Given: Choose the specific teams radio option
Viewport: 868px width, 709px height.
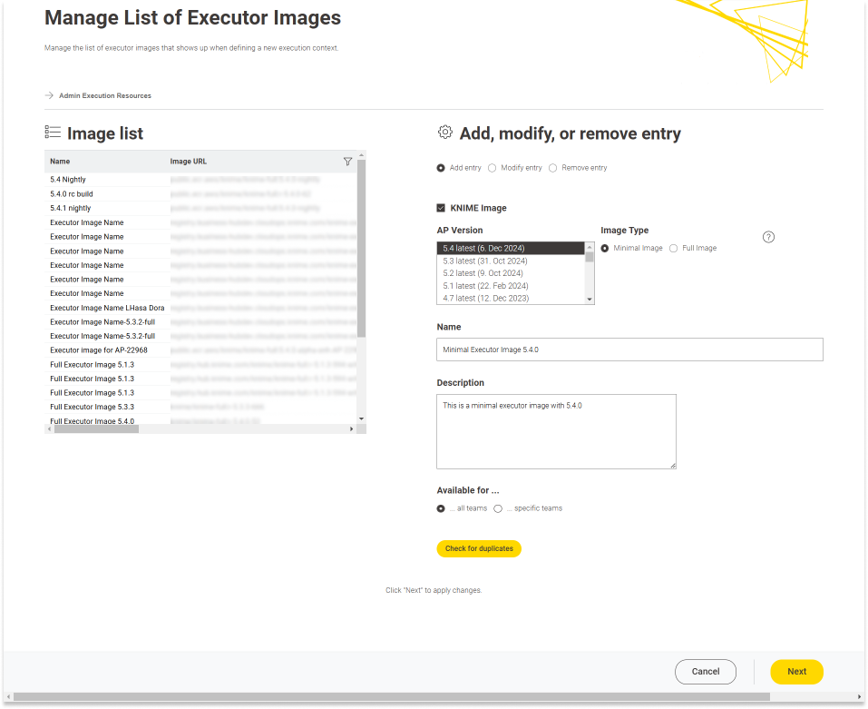Looking at the screenshot, I should 498,508.
